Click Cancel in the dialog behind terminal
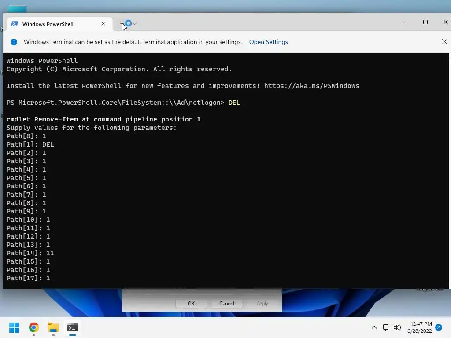 (x=227, y=304)
